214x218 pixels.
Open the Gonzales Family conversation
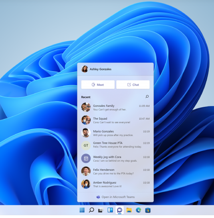(x=115, y=108)
